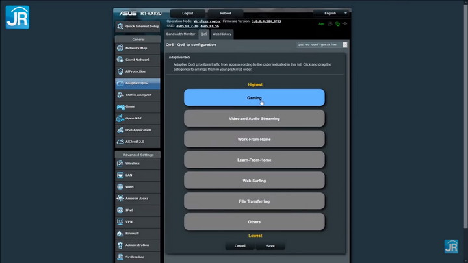Viewport: 468px width, 263px height.
Task: Open the Network Map icon in sidebar
Action: (x=121, y=48)
